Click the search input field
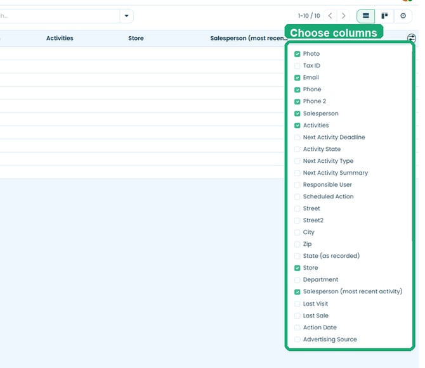 click(x=60, y=16)
